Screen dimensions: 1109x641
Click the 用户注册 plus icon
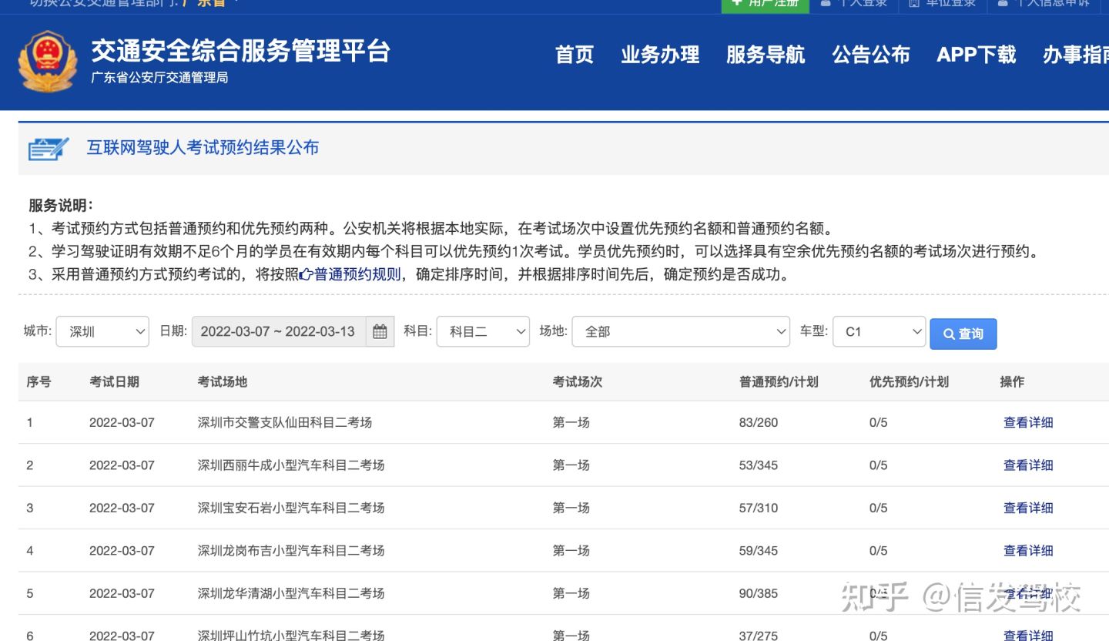pyautogui.click(x=735, y=2)
